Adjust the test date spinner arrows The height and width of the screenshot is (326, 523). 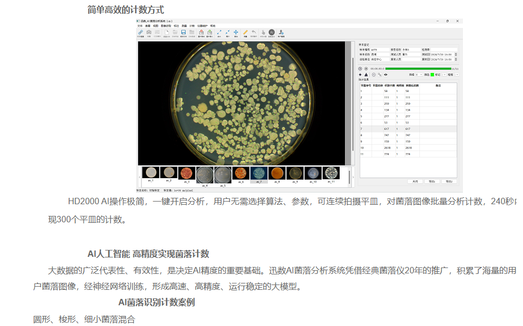[x=456, y=54]
